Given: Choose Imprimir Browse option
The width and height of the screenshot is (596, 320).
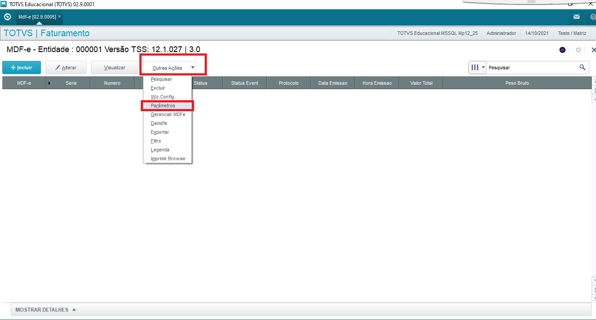Looking at the screenshot, I should click(x=167, y=158).
